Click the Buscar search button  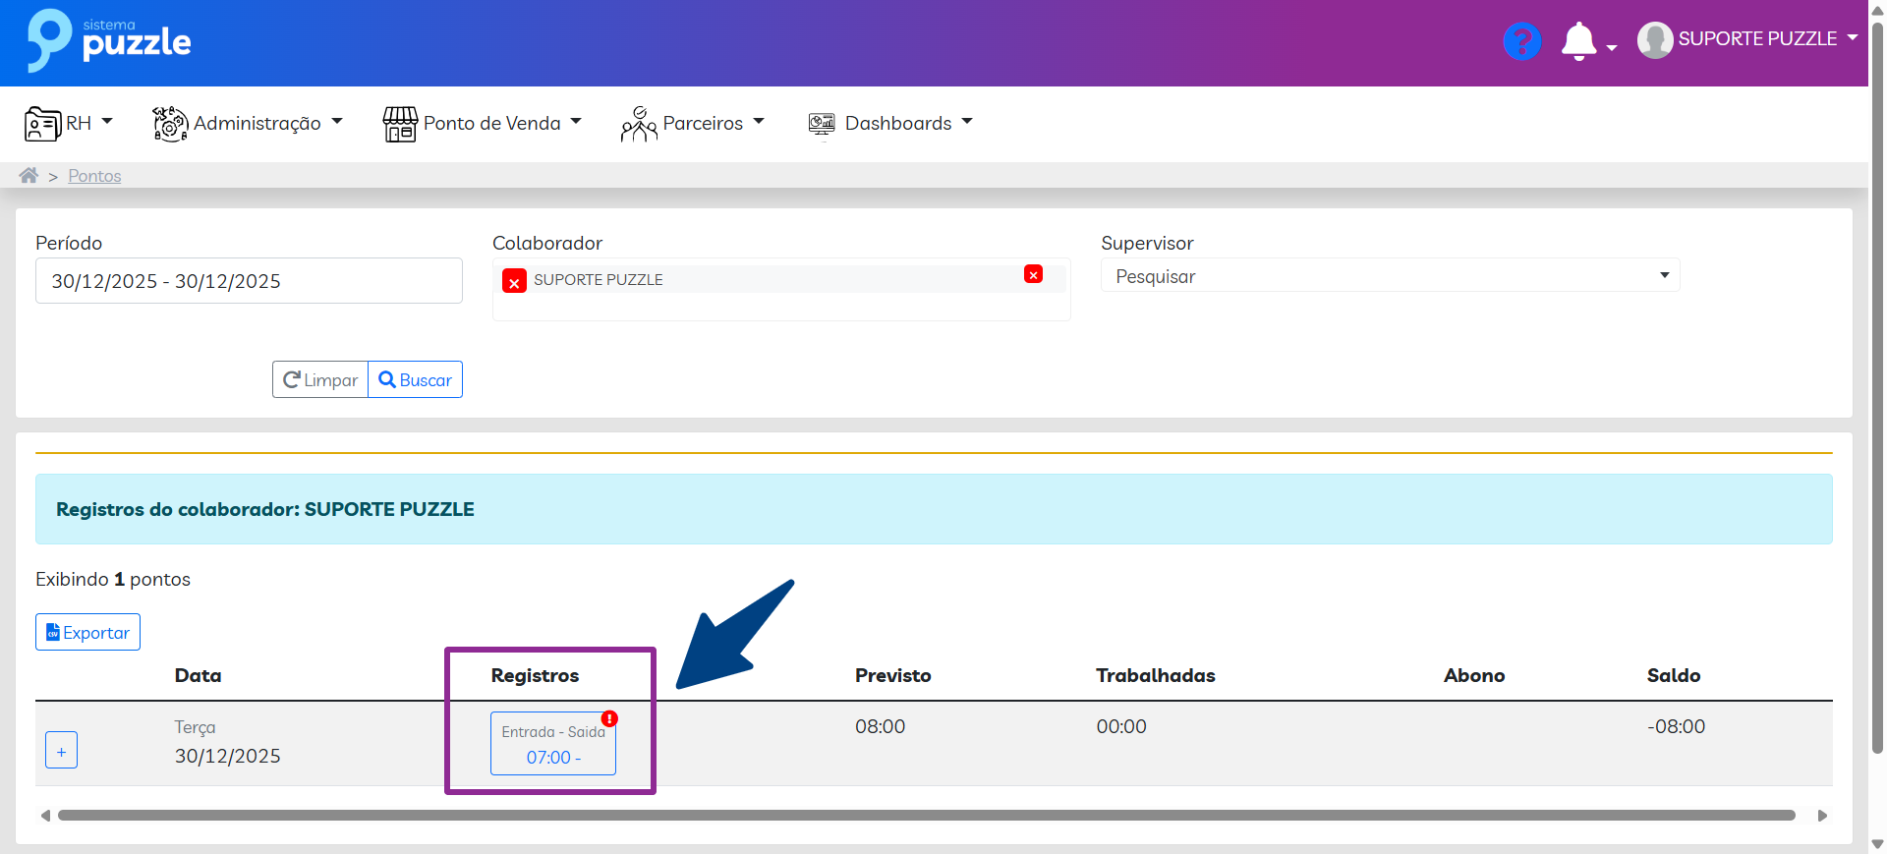(x=415, y=380)
